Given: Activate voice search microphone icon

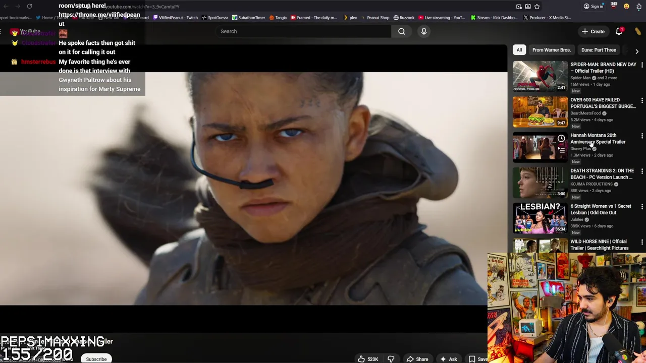Looking at the screenshot, I should point(424,31).
